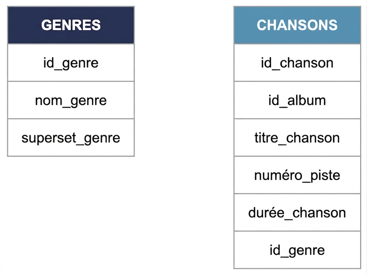Image resolution: width=367 pixels, height=276 pixels.
Task: Select the id_genre field in CHANSONS table
Action: coord(297,250)
